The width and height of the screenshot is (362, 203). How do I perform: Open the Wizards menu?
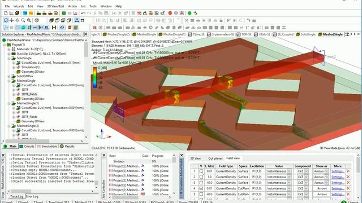coord(19,6)
